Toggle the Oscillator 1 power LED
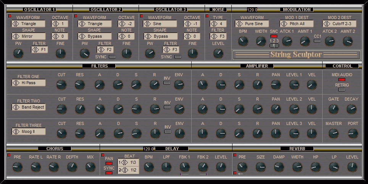 point(10,16)
